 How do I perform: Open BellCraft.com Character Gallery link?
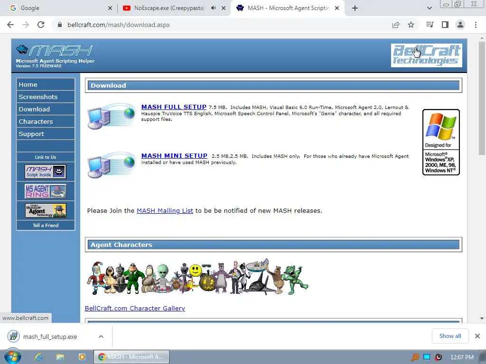135,308
